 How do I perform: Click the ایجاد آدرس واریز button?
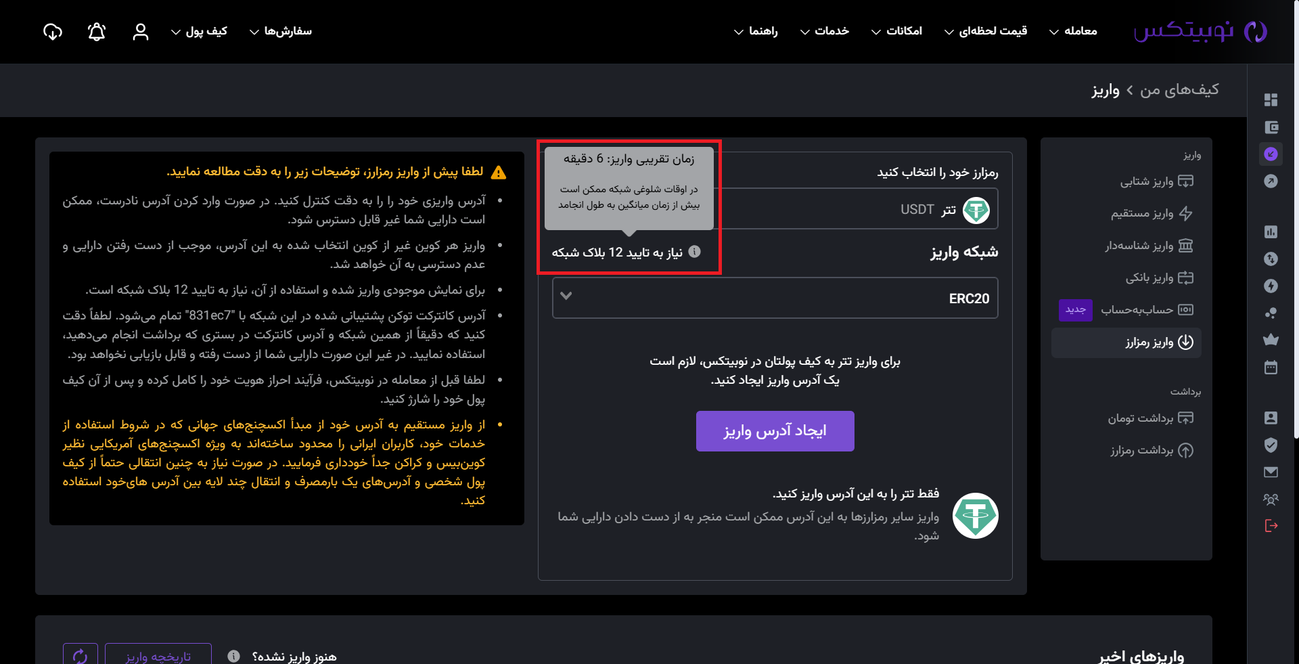(x=775, y=430)
